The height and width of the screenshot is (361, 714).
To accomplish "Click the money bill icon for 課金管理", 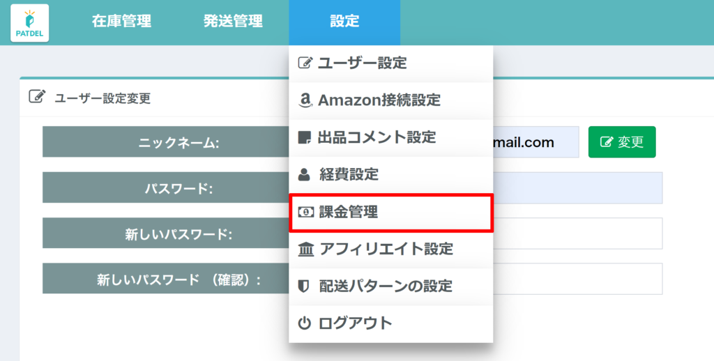I will point(305,213).
